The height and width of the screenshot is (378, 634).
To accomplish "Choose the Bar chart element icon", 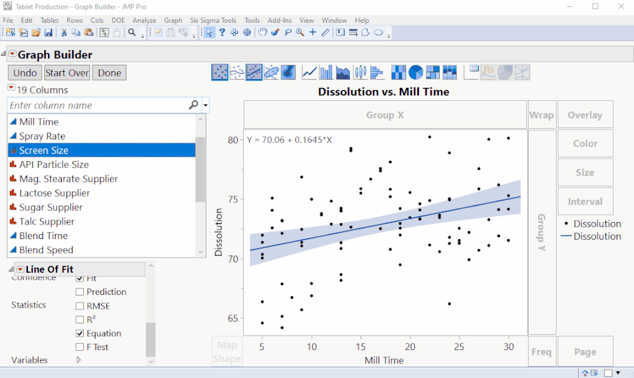I will 326,72.
